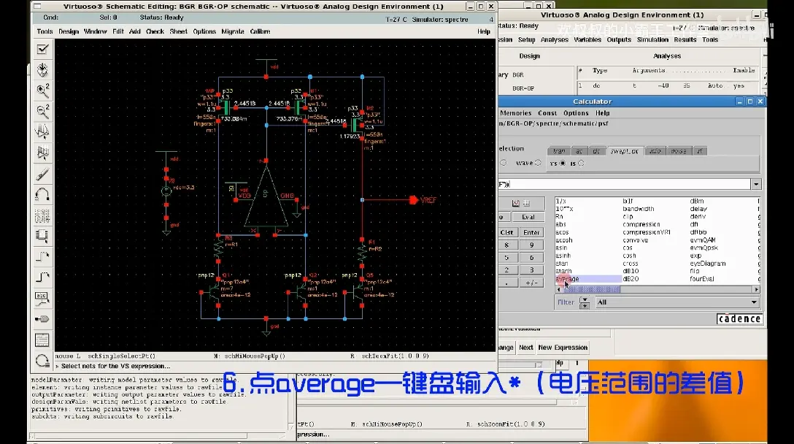Select the bandwidth function in the list
The height and width of the screenshot is (444, 794).
pos(638,209)
